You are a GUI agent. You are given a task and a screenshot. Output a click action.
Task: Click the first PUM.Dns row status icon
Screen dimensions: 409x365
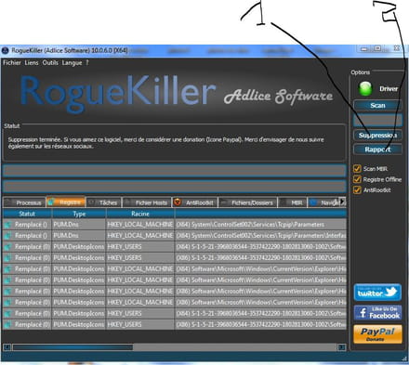coord(7,225)
